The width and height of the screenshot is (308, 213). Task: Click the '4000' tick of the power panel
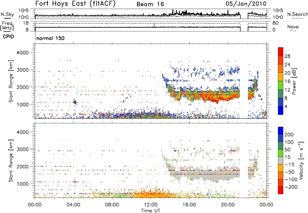pyautogui.click(x=23, y=53)
